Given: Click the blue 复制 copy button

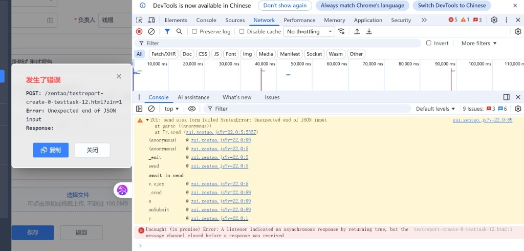Looking at the screenshot, I should [x=51, y=150].
